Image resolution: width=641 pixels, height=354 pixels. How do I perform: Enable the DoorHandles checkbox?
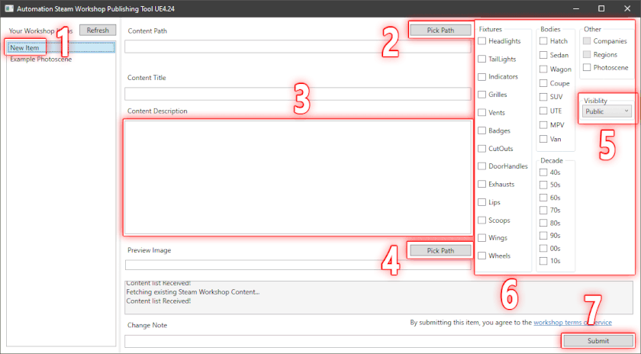(482, 166)
